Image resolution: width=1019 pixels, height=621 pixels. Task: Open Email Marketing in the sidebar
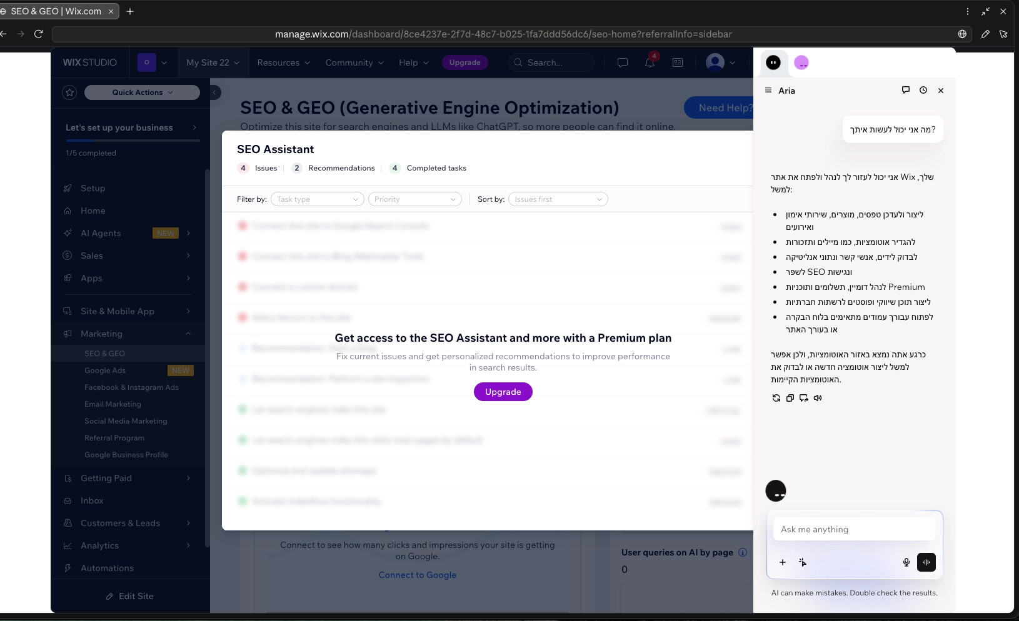[128, 404]
